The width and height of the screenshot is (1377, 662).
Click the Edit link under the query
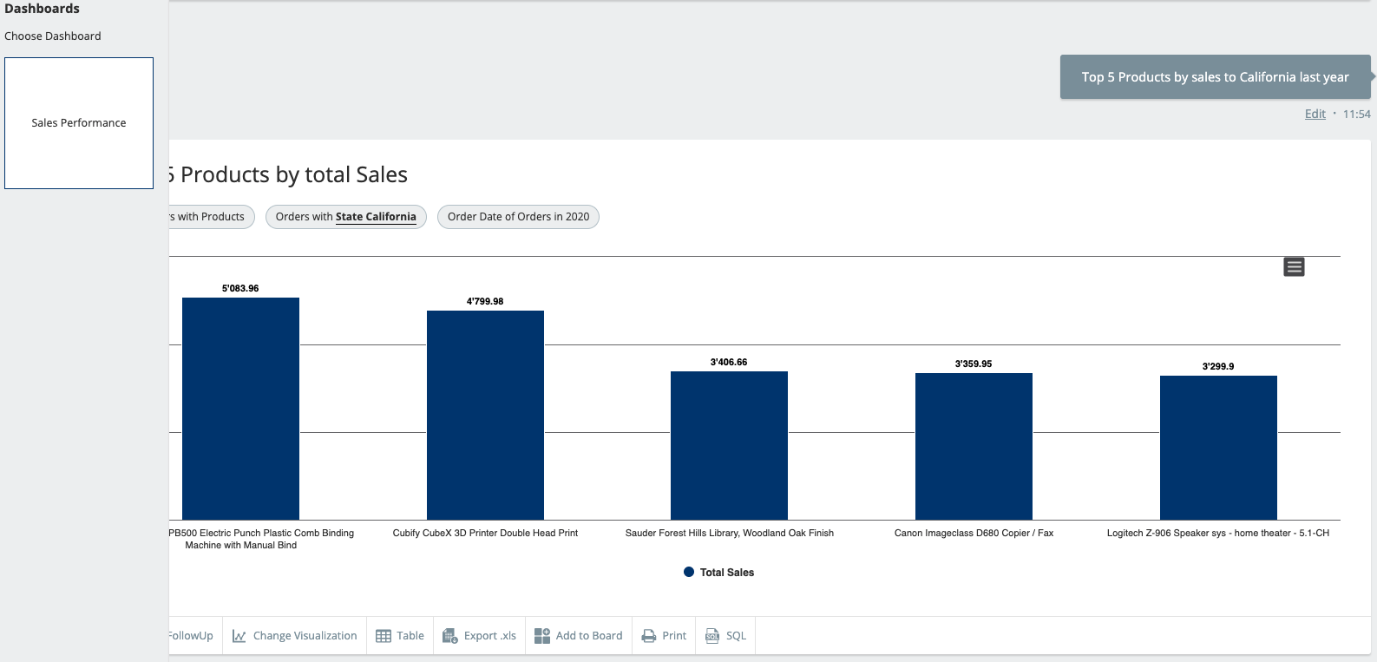coord(1315,114)
